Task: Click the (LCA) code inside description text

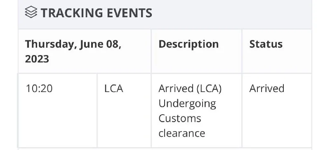Action: tap(209, 88)
